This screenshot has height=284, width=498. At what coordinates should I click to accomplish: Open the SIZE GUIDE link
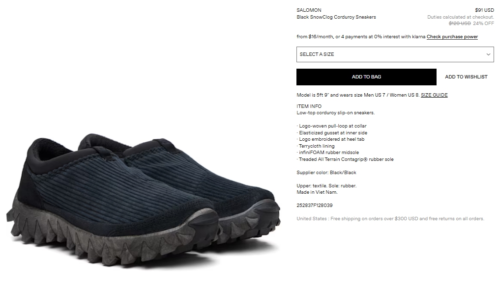click(434, 95)
